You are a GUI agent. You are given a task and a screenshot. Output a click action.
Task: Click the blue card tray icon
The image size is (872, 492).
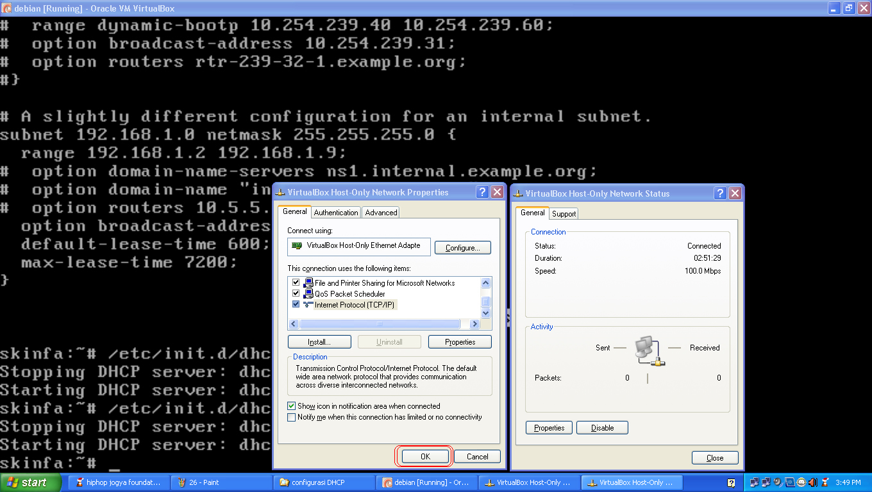(790, 482)
